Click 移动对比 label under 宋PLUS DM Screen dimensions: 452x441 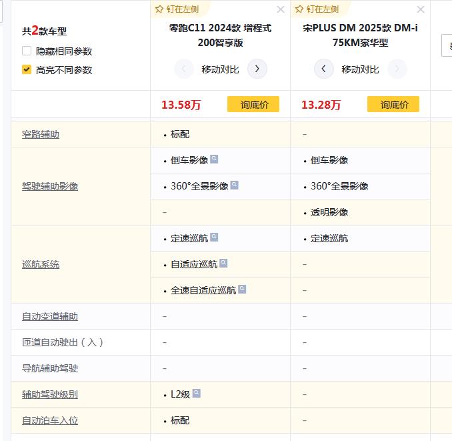click(x=360, y=69)
